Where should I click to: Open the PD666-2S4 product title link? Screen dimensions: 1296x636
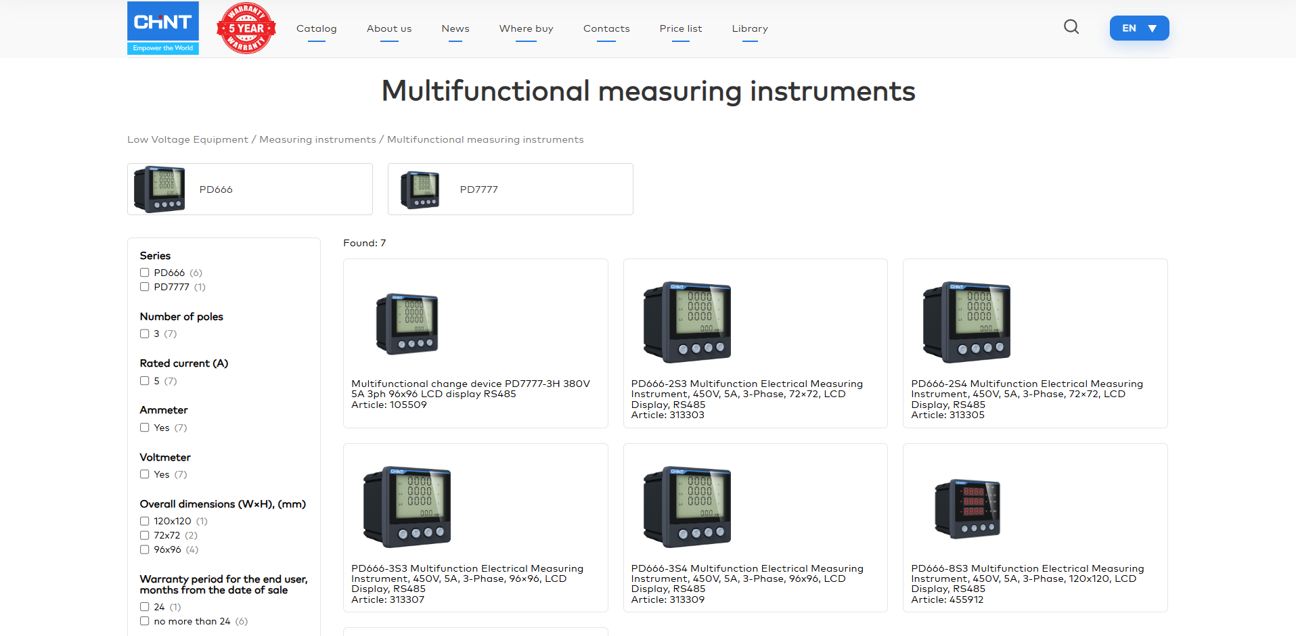pos(1027,394)
